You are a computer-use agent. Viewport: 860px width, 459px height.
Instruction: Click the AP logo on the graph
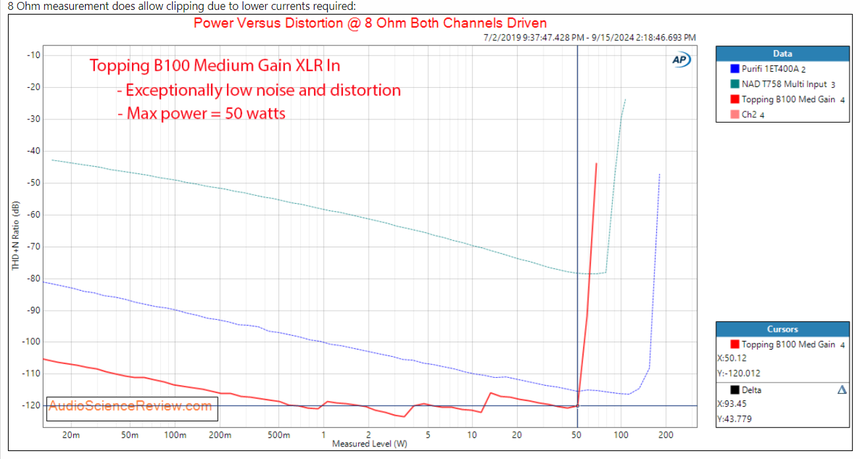click(681, 60)
